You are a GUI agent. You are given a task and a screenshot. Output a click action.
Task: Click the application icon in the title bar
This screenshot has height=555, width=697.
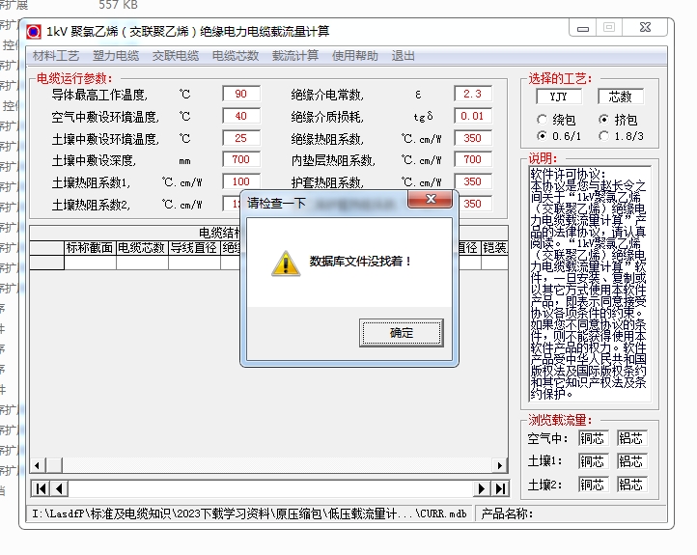34,31
